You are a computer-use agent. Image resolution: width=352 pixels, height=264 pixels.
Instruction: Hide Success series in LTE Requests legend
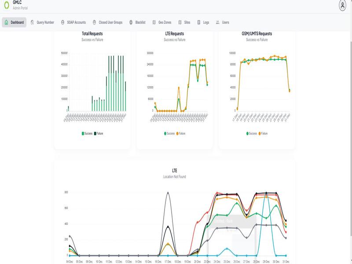170,133
